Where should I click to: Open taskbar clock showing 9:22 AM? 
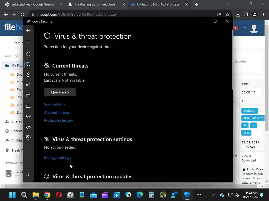pos(250,195)
